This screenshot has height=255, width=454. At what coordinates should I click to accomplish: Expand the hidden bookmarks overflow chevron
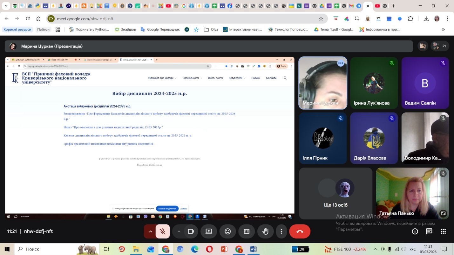443,29
